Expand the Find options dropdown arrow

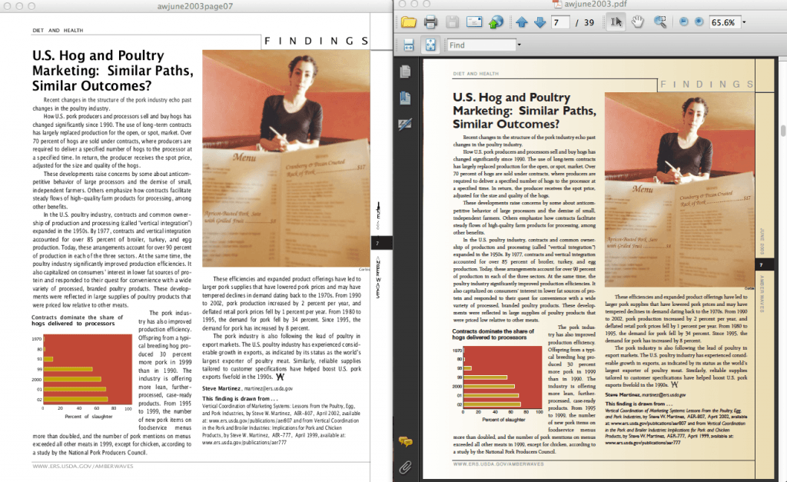[x=520, y=45]
